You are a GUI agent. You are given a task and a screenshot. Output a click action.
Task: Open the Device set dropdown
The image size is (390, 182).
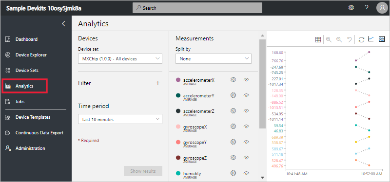click(120, 58)
